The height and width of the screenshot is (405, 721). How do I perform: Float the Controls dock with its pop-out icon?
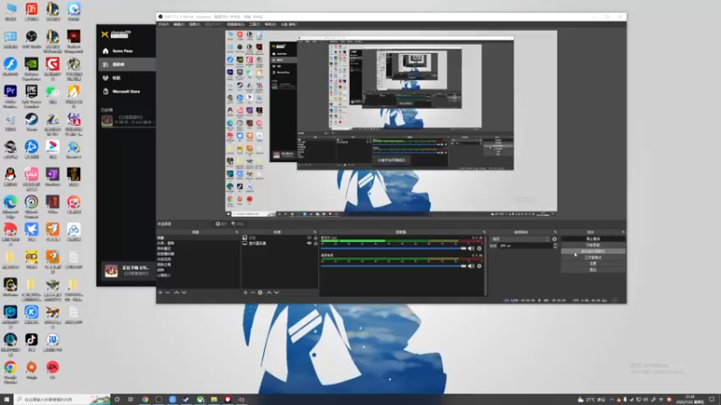pos(623,232)
